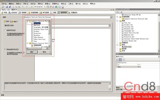Switch to the Cell Data tab
This screenshot has width=160, height=100.
click(x=44, y=12)
